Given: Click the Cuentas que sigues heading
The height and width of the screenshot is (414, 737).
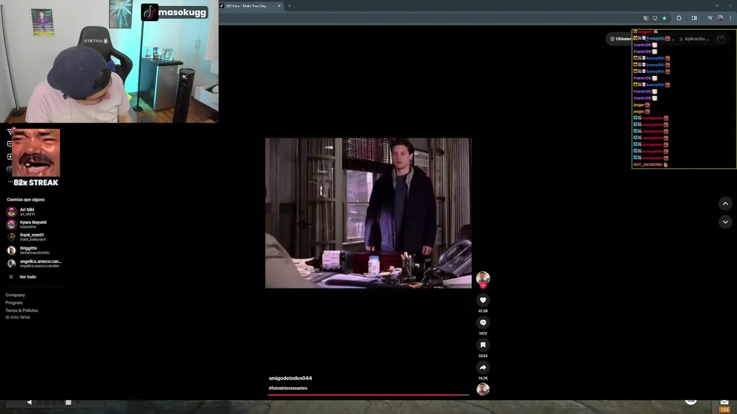Looking at the screenshot, I should [x=25, y=200].
